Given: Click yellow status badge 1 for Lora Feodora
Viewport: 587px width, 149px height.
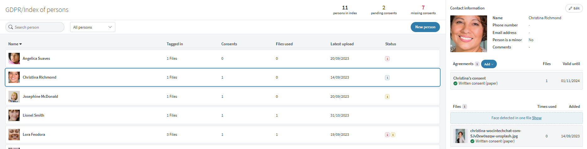Looking at the screenshot, I should click(x=393, y=135).
